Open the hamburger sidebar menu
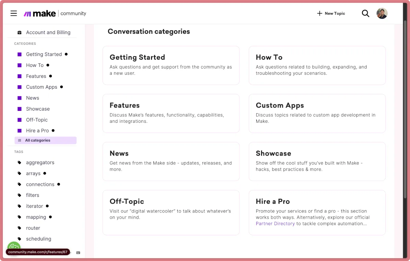The height and width of the screenshot is (261, 410). coord(14,13)
